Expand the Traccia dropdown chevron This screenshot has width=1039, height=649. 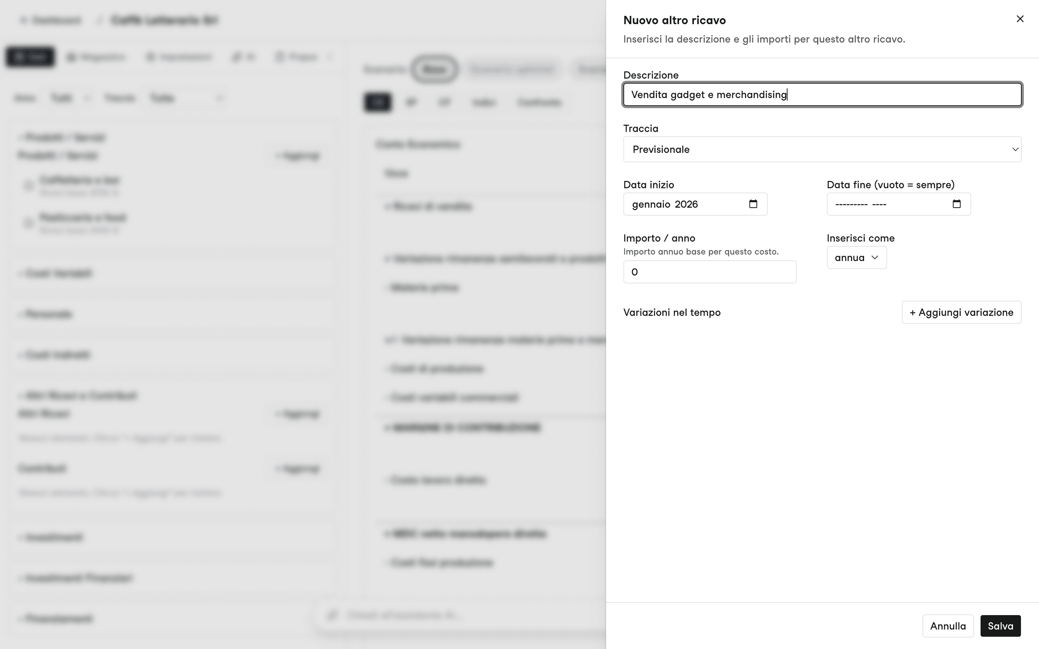1015,149
